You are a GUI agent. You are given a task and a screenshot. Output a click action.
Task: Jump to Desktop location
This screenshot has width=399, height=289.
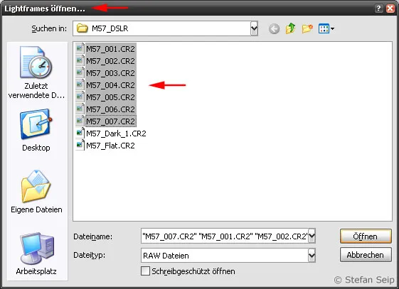(36, 130)
